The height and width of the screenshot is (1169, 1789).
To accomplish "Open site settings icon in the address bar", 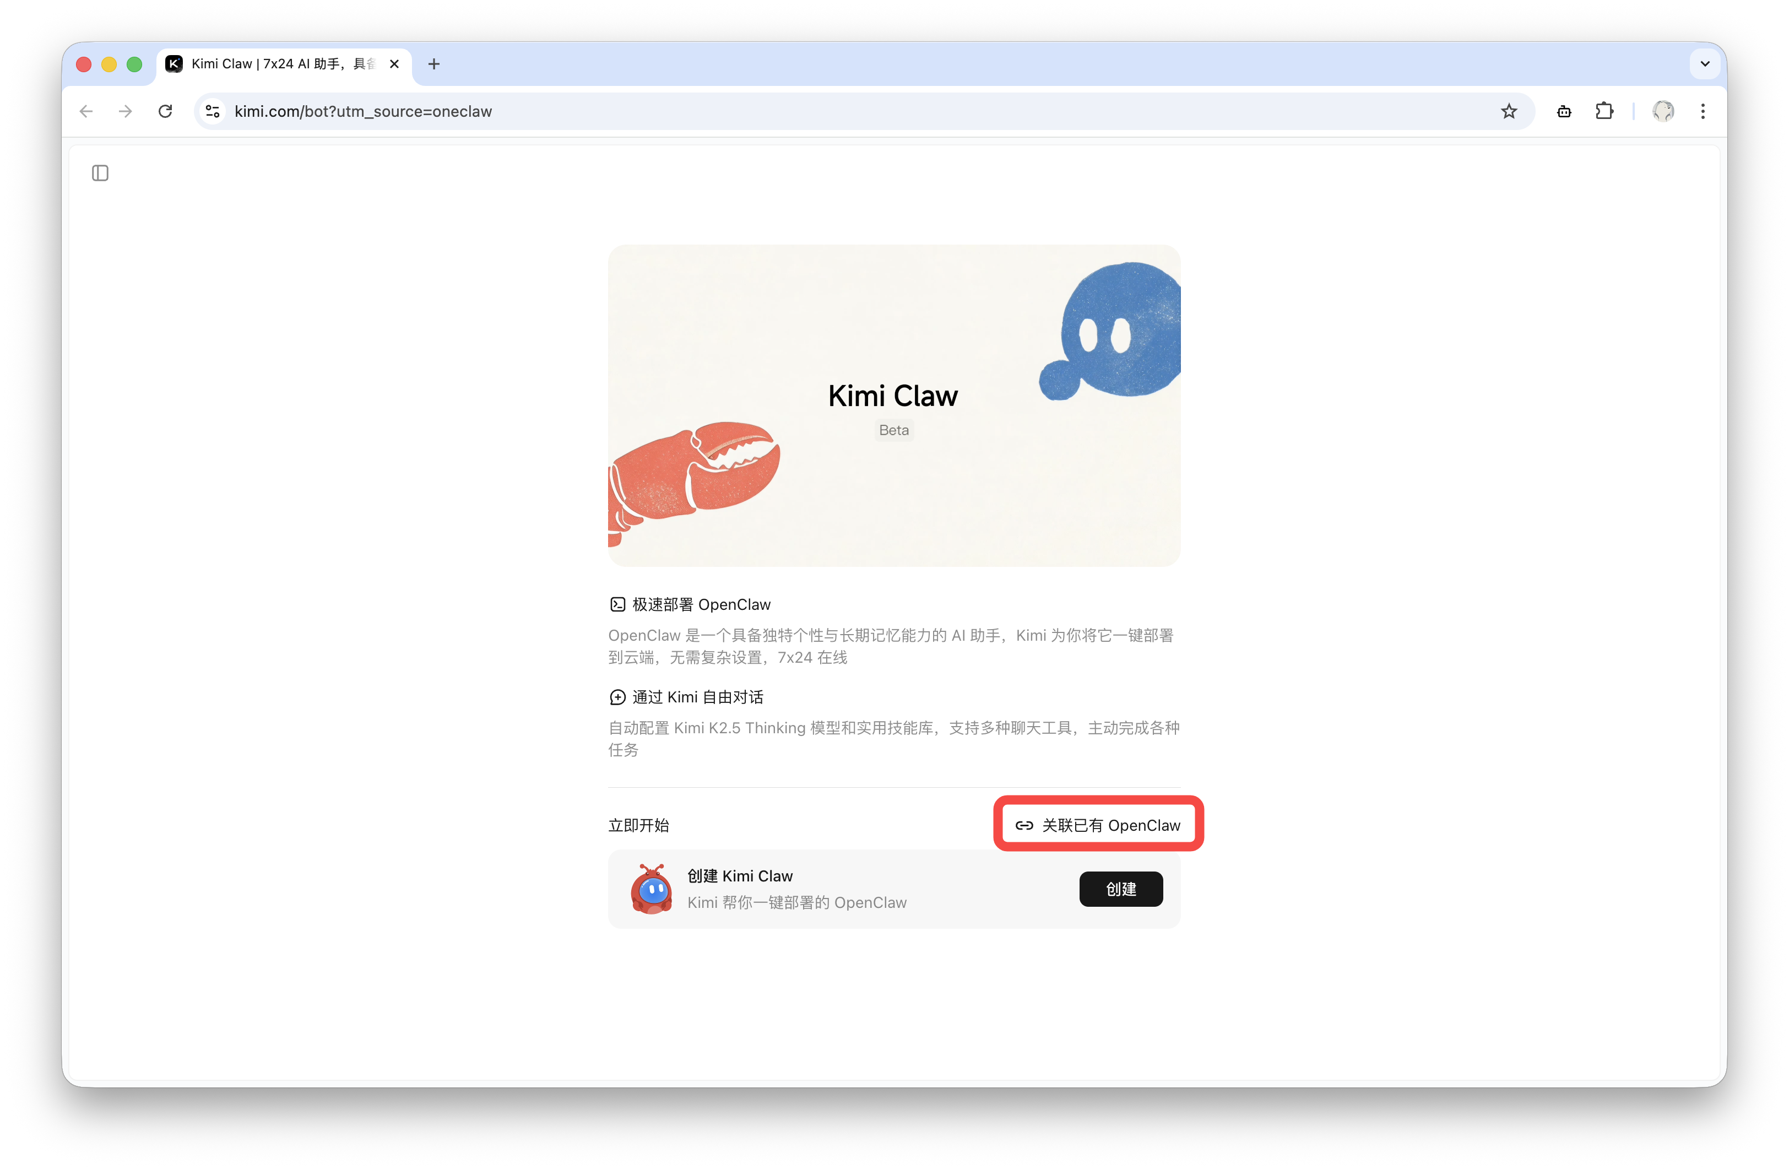I will [x=212, y=111].
